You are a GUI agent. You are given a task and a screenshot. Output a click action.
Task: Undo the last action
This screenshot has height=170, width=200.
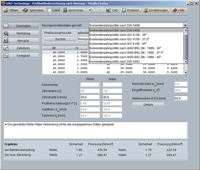click(91, 10)
